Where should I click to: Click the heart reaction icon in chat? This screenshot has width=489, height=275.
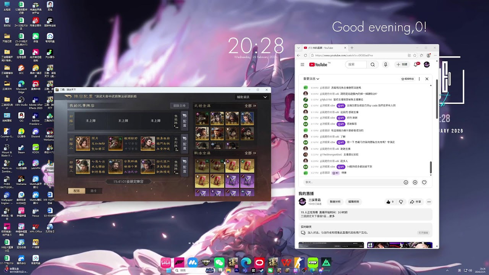[424, 183]
